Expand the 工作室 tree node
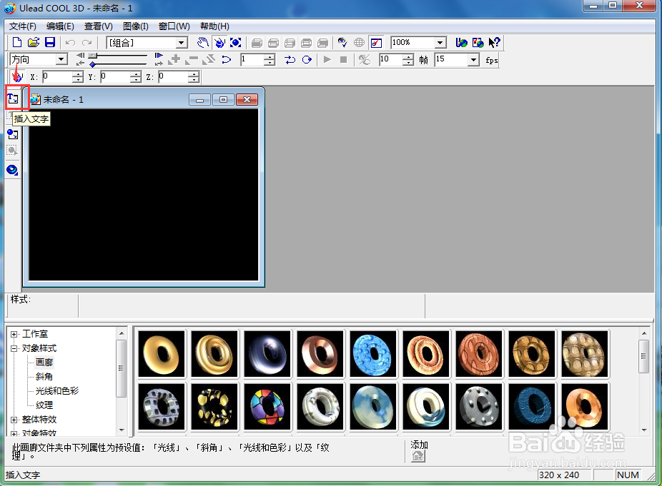 pos(14,334)
